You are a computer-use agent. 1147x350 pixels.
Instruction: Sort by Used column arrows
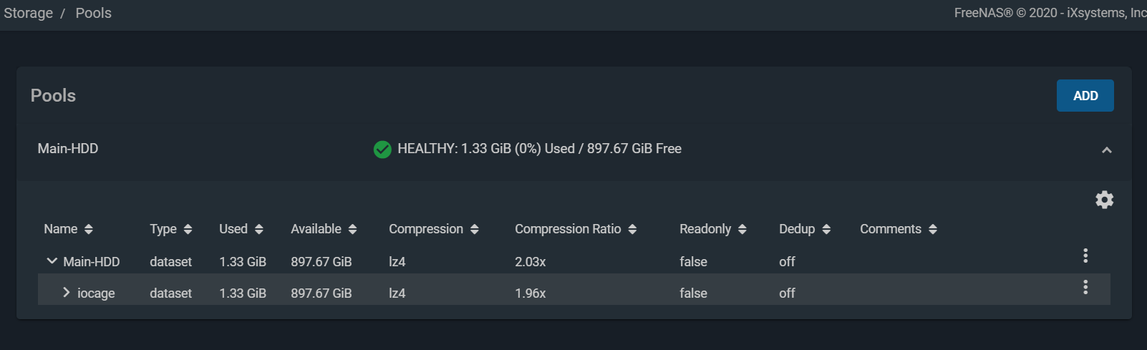(x=259, y=229)
